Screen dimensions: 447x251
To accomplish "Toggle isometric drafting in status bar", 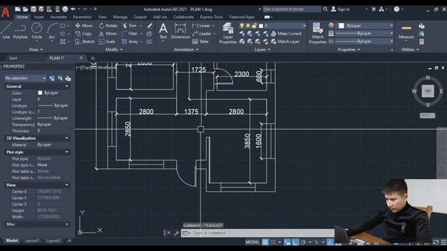I will (316, 242).
